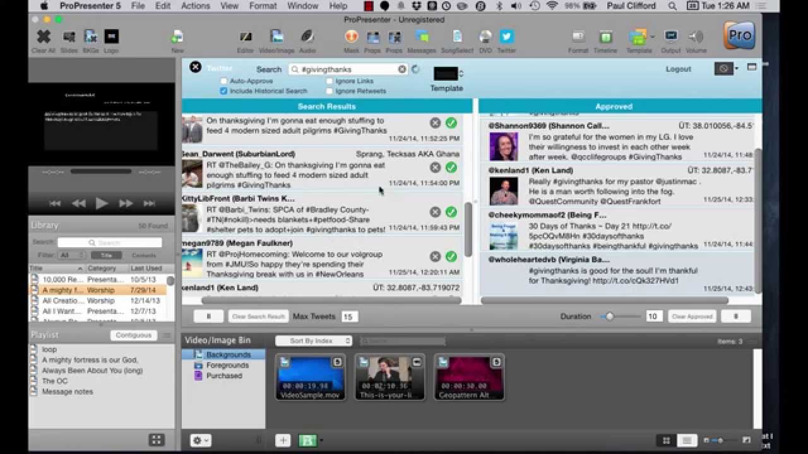The image size is (808, 454).
Task: Click the Clear Slides toolbar icon
Action: click(69, 37)
